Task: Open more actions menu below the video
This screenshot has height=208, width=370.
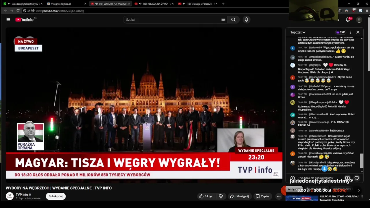Action: pos(279,196)
